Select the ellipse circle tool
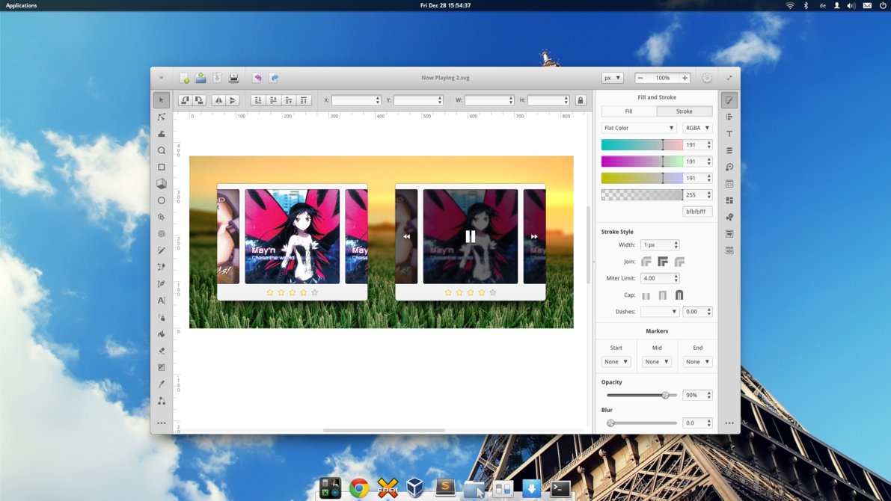The image size is (891, 501). (x=162, y=200)
